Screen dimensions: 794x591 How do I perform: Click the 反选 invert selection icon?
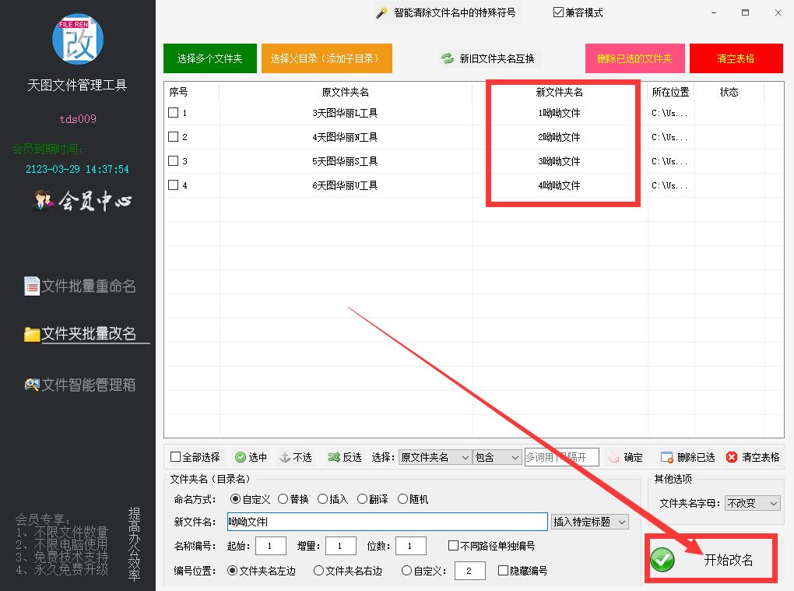pos(334,457)
